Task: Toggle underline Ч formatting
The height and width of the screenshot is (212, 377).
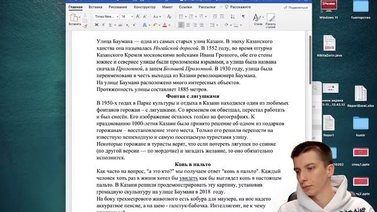Action: [x=110, y=25]
